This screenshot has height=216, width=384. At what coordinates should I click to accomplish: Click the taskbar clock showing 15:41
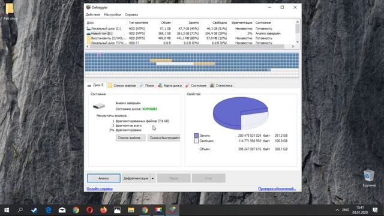[360, 210]
